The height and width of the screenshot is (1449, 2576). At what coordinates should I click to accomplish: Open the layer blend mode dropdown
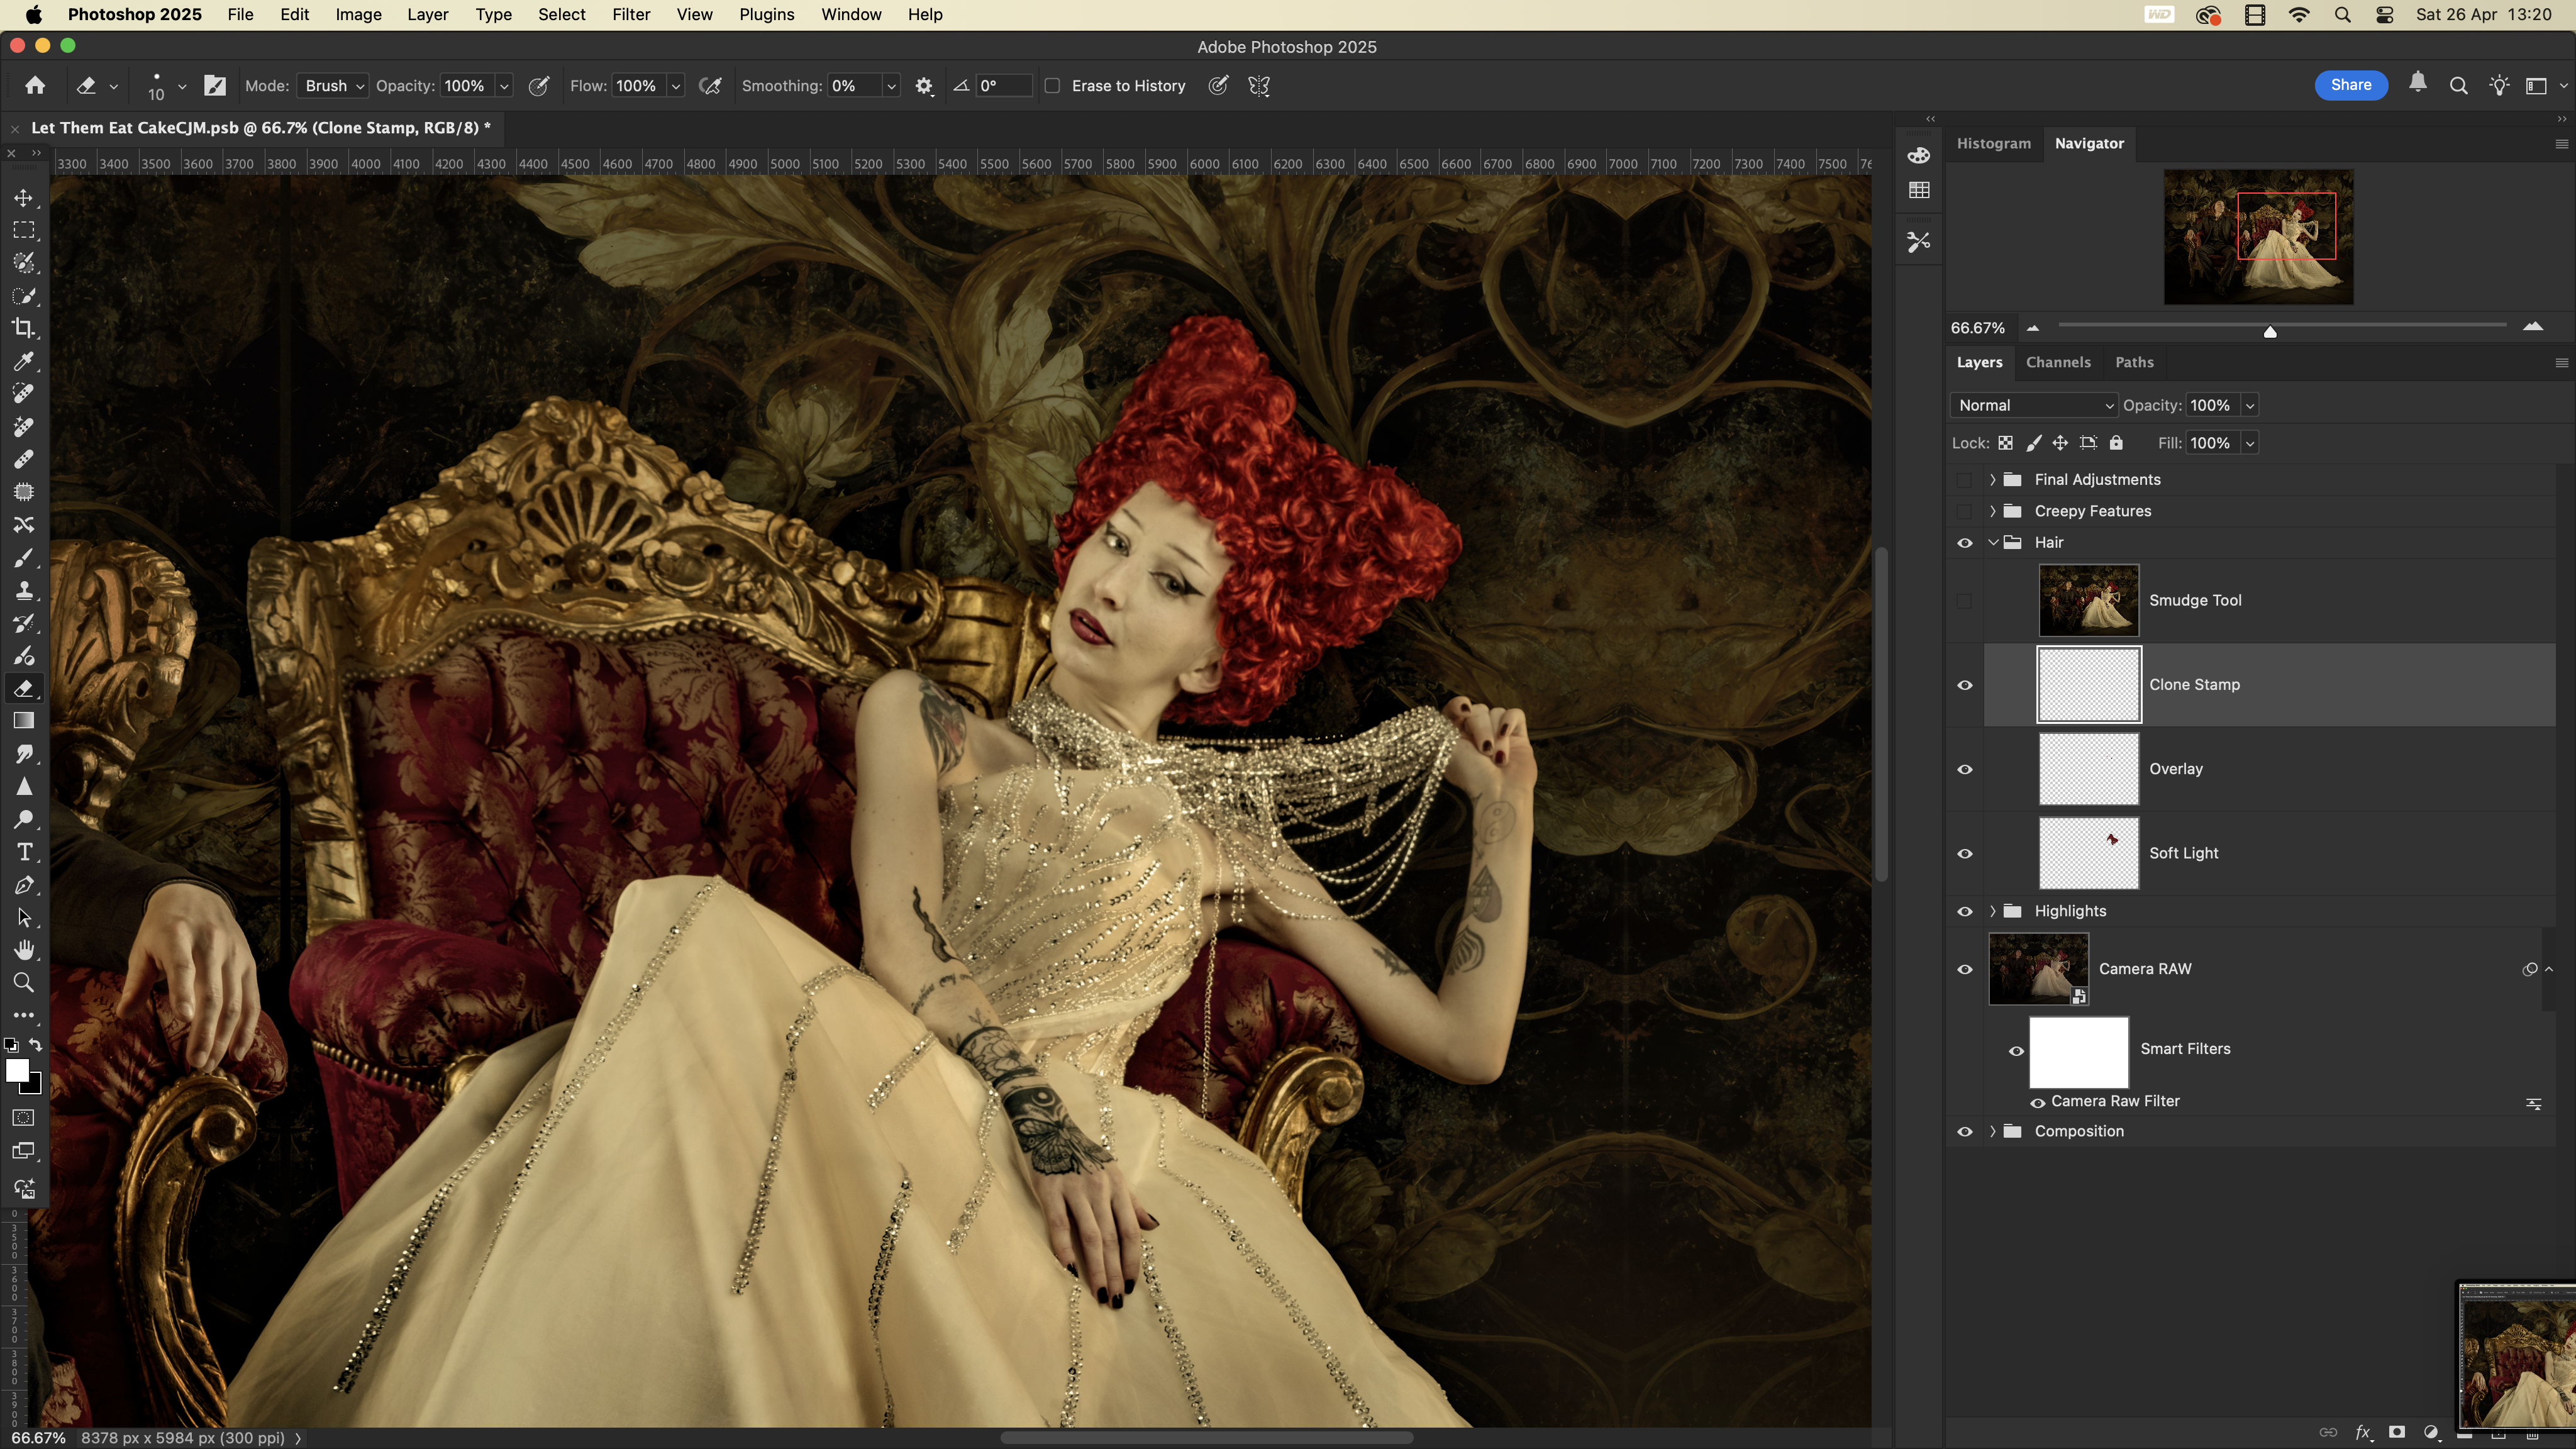pyautogui.click(x=2033, y=405)
